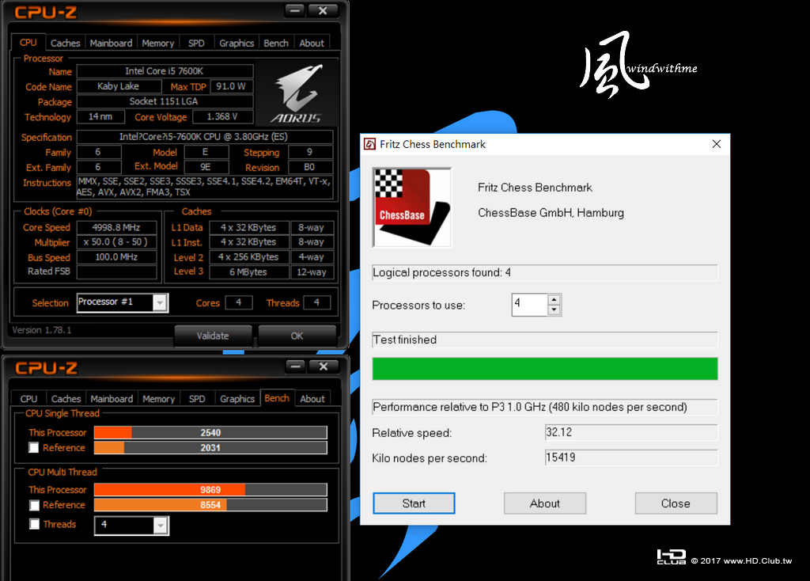
Task: Click Level 3 cache value 6 MBytes
Action: click(248, 272)
